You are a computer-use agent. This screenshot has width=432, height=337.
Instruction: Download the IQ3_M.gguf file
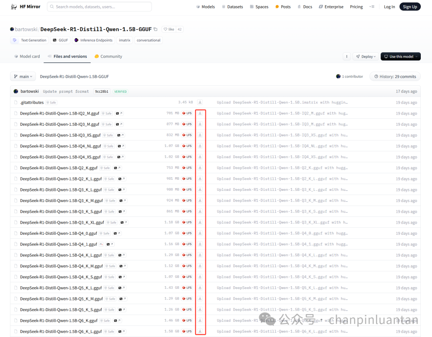(200, 124)
